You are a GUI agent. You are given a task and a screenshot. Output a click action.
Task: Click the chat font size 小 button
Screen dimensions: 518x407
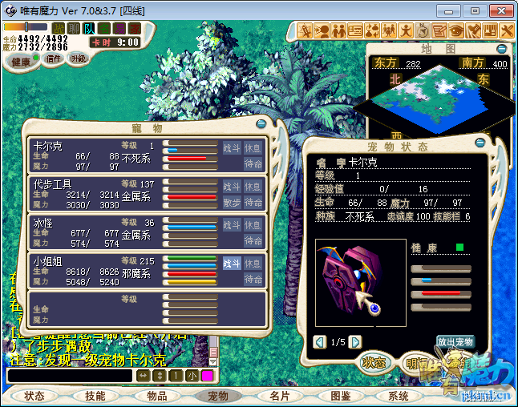[x=192, y=376]
